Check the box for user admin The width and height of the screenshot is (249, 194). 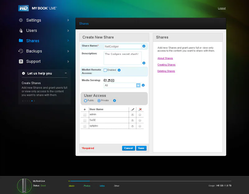point(85,115)
